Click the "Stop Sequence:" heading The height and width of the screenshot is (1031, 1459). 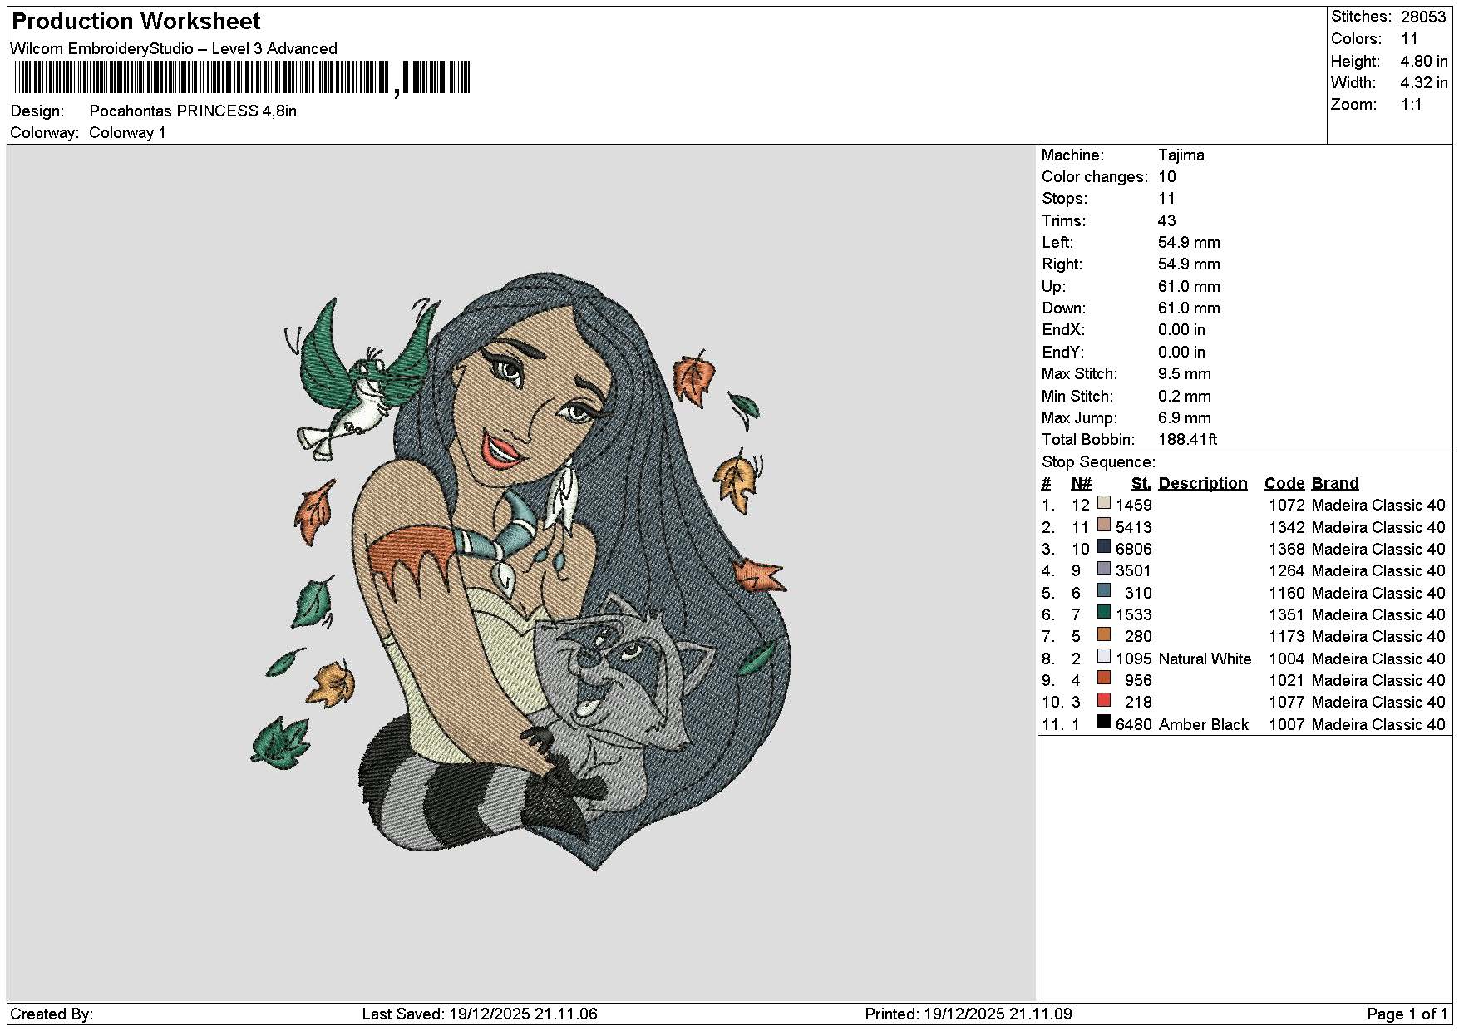tap(1098, 462)
